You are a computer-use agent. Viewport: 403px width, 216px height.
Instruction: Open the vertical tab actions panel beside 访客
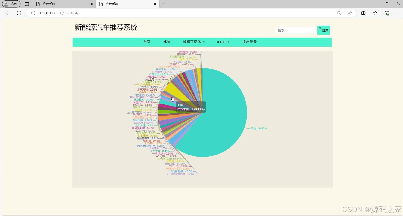click(x=27, y=4)
